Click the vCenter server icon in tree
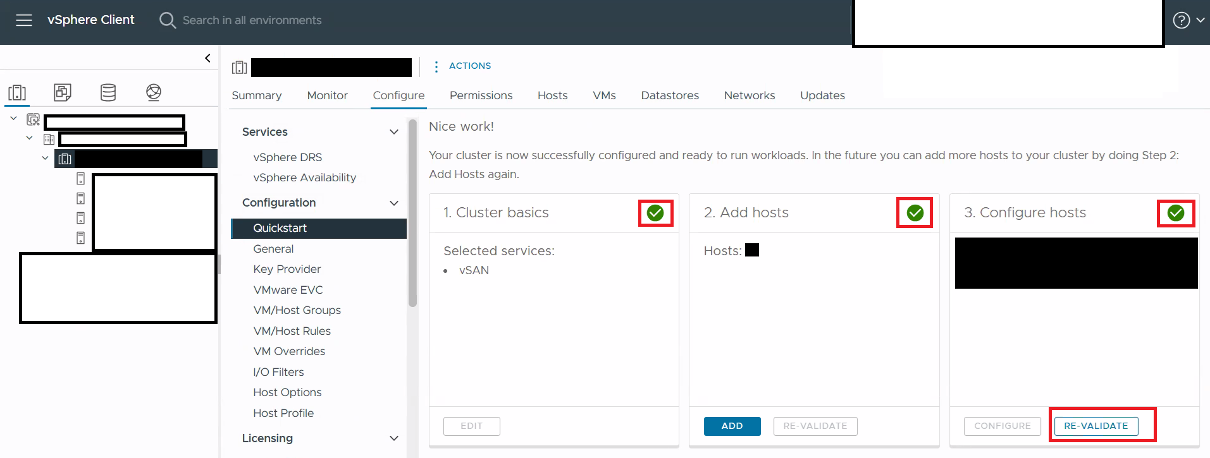The width and height of the screenshot is (1210, 458). coord(34,119)
